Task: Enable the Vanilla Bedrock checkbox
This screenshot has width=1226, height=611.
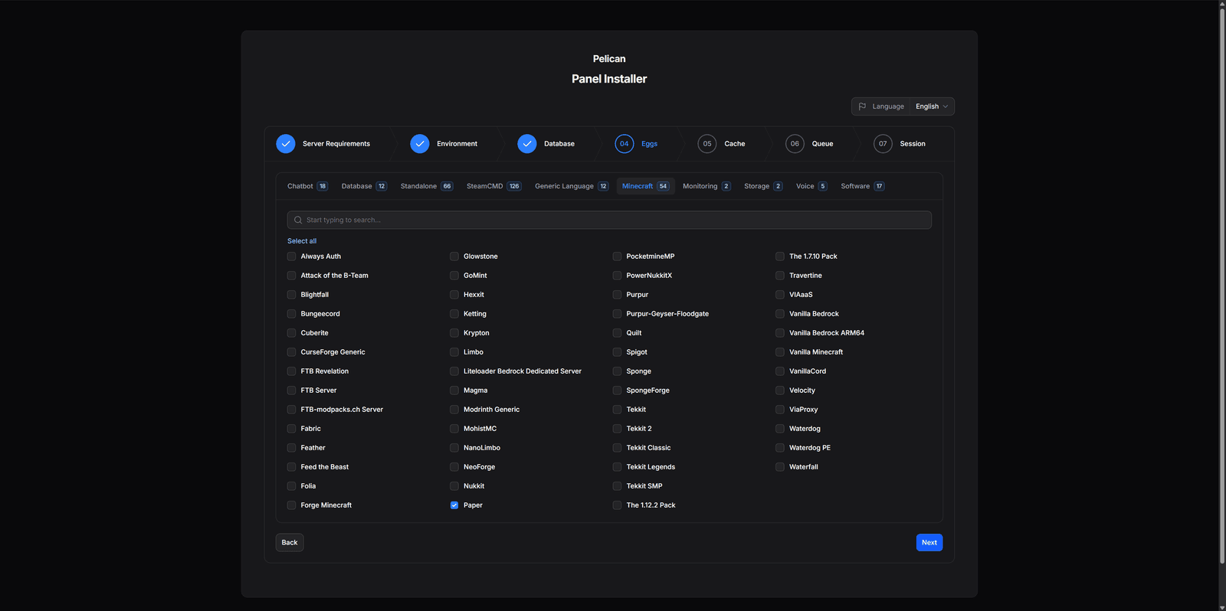Action: [780, 314]
